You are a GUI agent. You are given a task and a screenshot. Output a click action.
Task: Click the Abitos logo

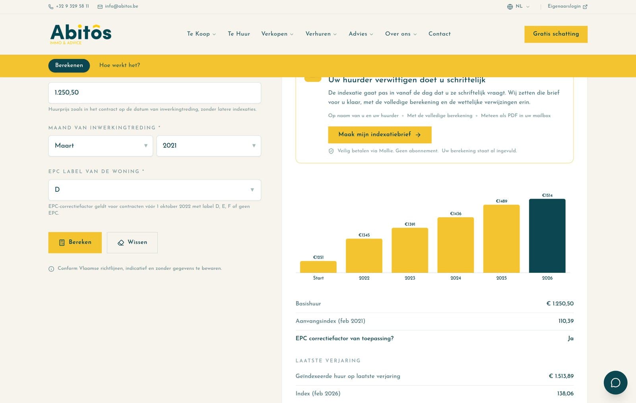pos(81,34)
